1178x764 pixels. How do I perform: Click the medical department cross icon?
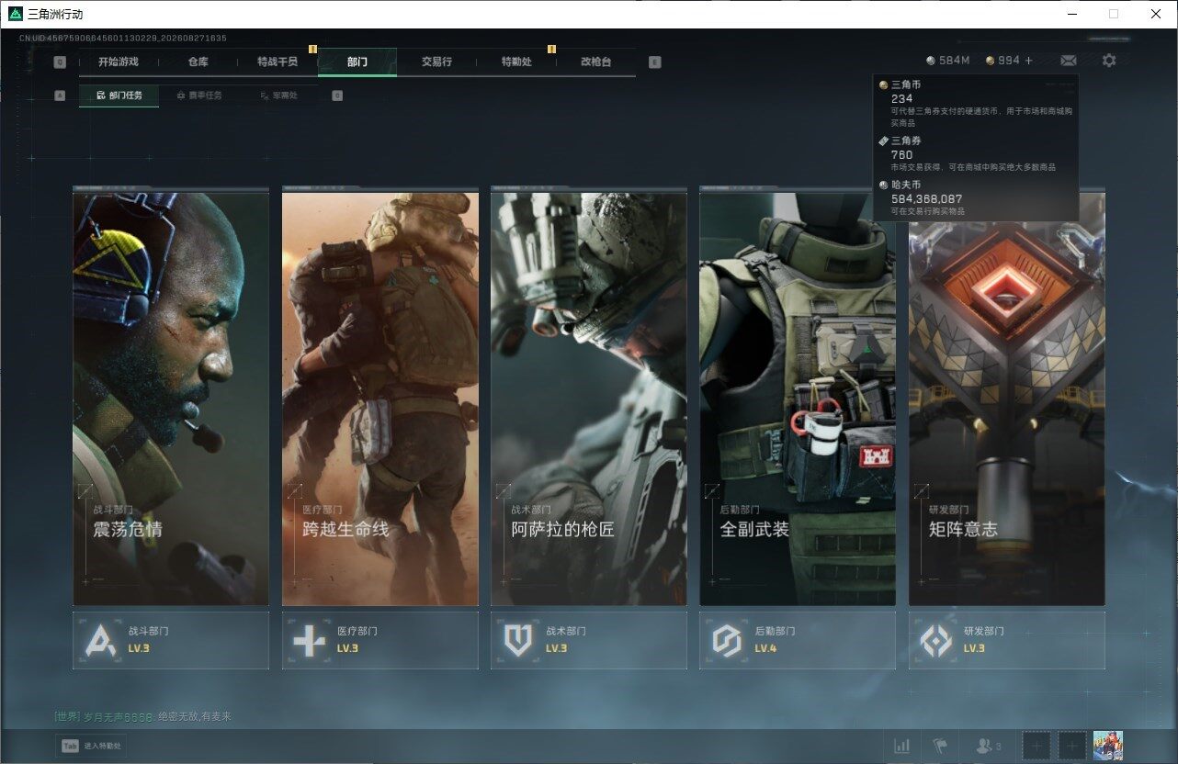click(310, 640)
